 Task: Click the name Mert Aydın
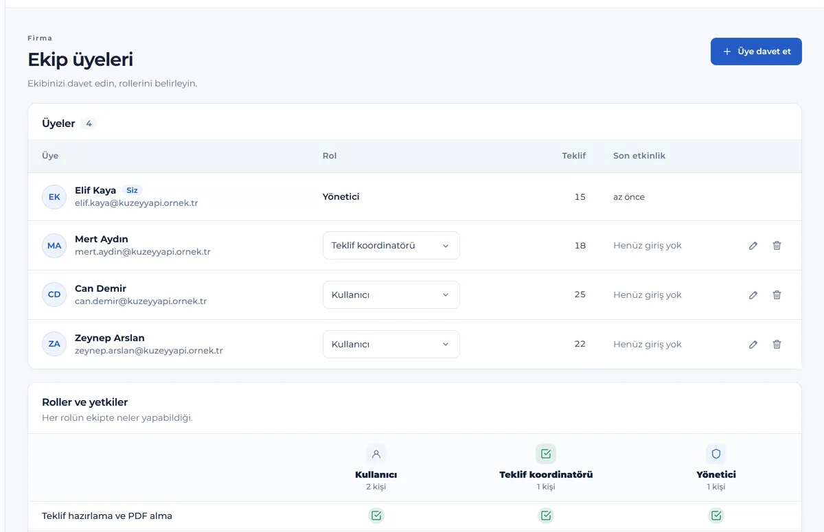coord(102,239)
